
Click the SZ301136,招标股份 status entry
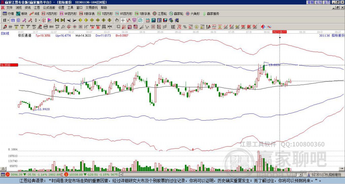click(326, 175)
